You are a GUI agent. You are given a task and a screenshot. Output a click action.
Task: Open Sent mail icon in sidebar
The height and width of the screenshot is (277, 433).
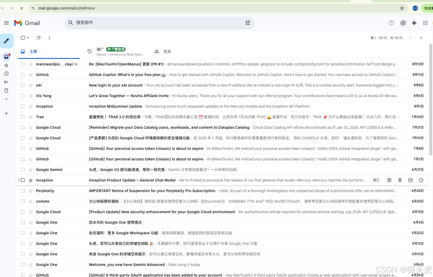pos(6,82)
